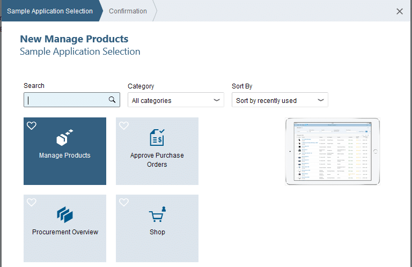
Task: Favorite the Manage Products tile via heart
Action: click(x=32, y=125)
